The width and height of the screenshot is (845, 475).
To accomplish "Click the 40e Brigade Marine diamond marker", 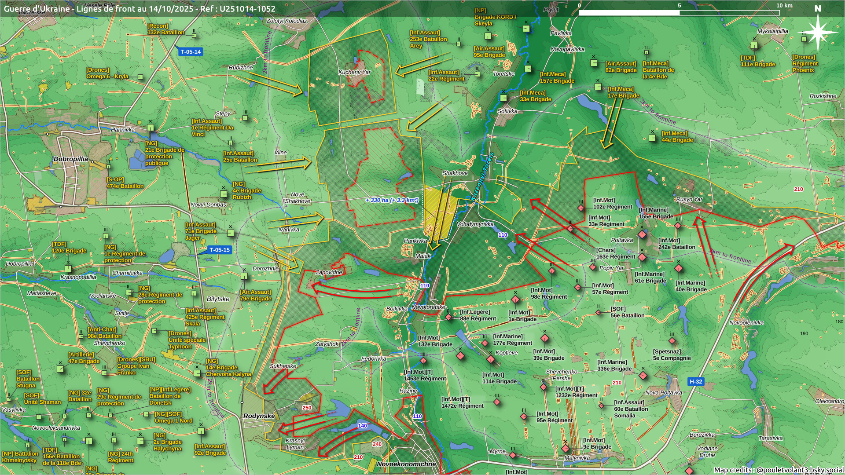I will tap(679, 268).
